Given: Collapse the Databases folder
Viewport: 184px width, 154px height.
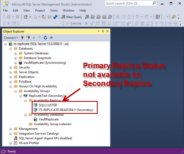Looking at the screenshot, I should (10, 49).
